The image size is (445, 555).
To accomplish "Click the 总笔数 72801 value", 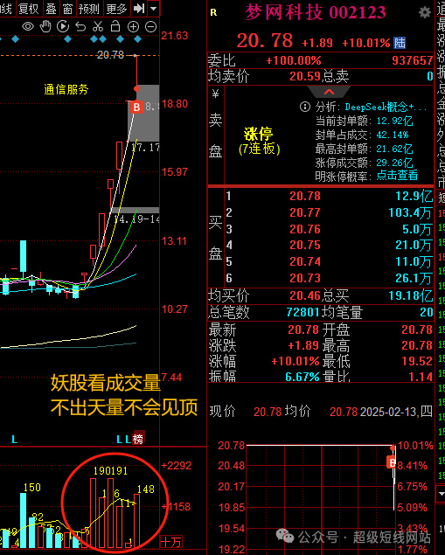I will pyautogui.click(x=302, y=312).
